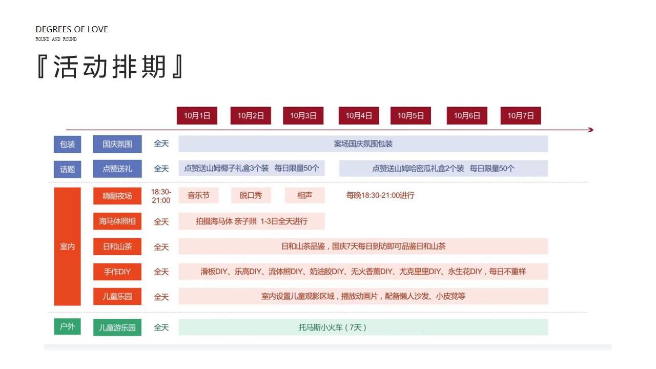
Task: Select the 室内设置儿童观影区域 bar
Action: coord(363,296)
